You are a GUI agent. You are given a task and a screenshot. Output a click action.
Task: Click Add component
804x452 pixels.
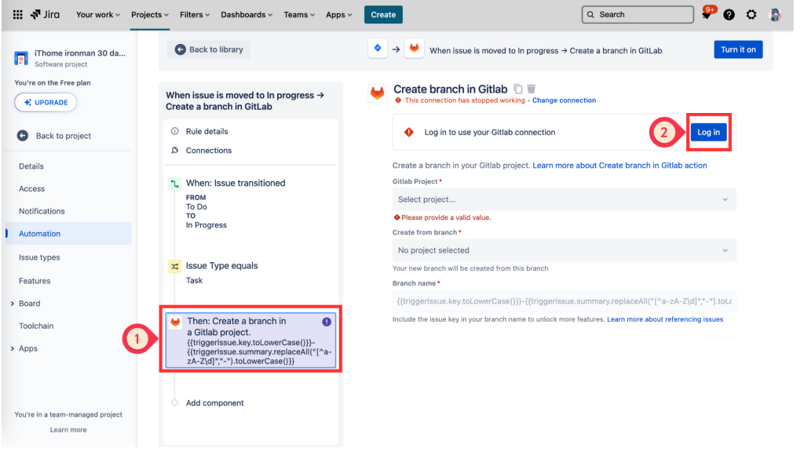tap(214, 403)
